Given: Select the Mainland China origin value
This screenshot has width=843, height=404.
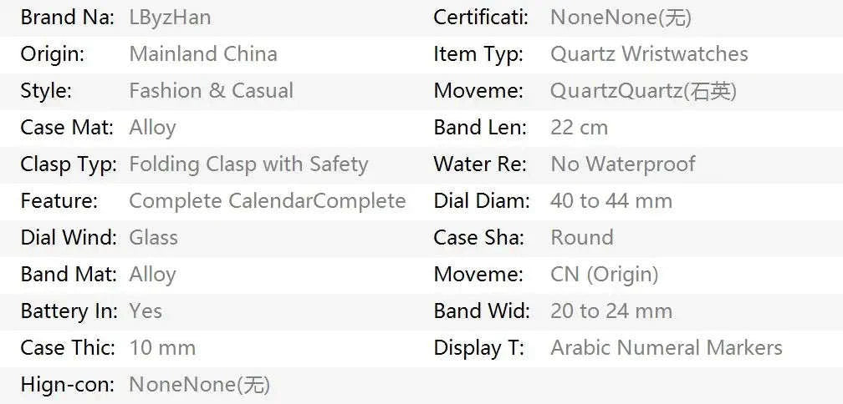Looking at the screenshot, I should [203, 54].
